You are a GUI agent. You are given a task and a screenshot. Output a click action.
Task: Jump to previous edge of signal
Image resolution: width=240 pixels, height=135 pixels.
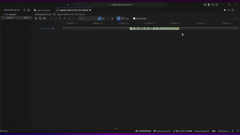click(x=60, y=18)
